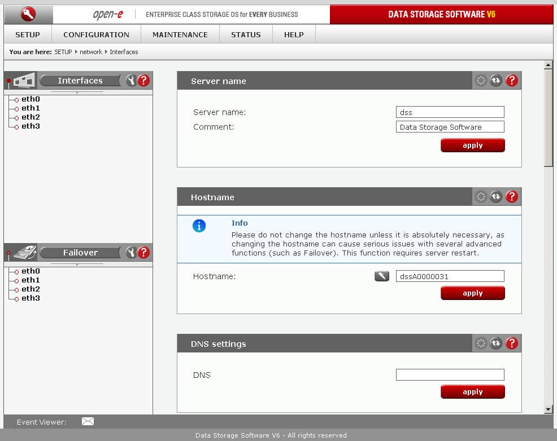This screenshot has height=441, width=557.
Task: Click the edit wrench icon beside Hostname field
Action: (382, 276)
